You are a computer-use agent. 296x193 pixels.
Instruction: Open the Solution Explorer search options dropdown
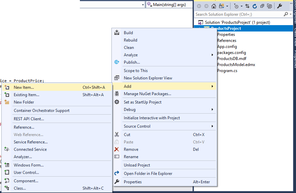pyautogui.click(x=290, y=14)
